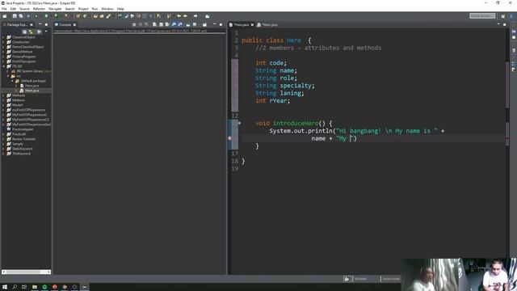The width and height of the screenshot is (517, 291).
Task: Click the editor vertical scrollbar thumb
Action: [x=507, y=84]
